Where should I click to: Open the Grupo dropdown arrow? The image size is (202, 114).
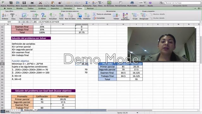(138, 15)
